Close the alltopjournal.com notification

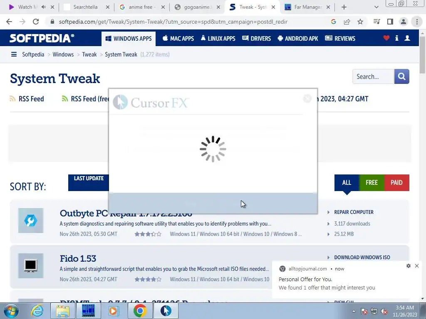[x=417, y=266]
